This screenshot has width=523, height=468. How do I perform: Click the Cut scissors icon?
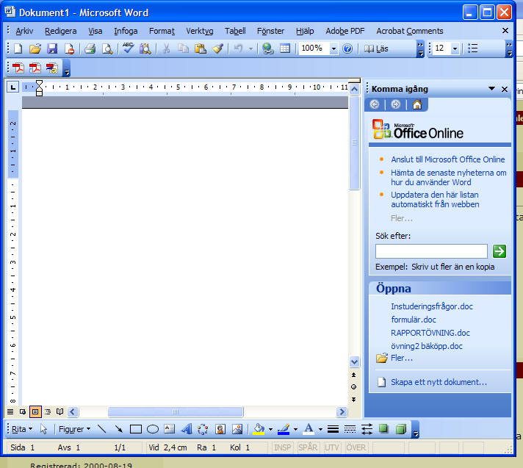(x=166, y=48)
